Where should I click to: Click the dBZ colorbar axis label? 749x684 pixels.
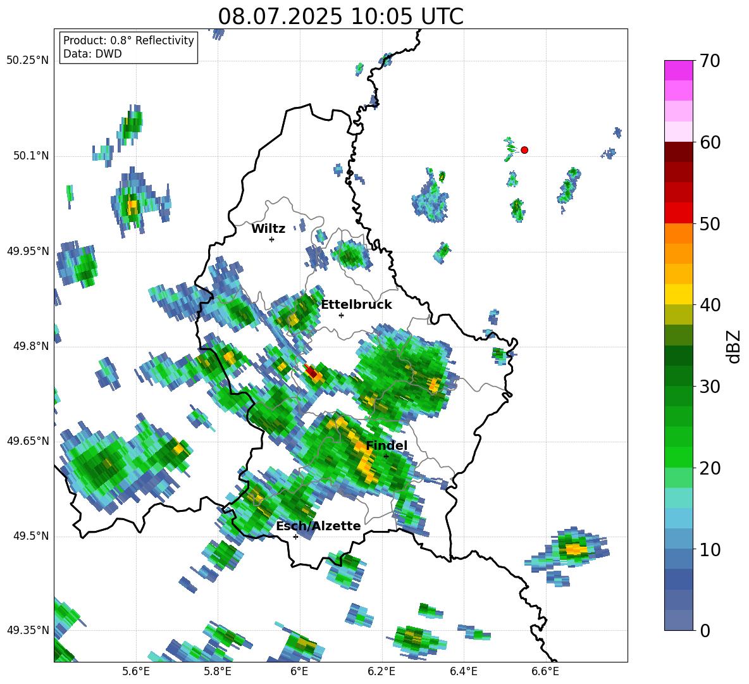tap(733, 346)
